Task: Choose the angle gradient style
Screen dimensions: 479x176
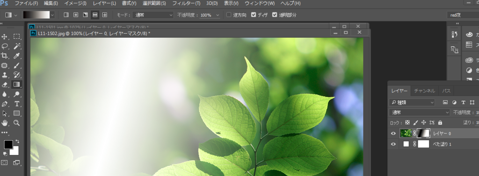Action: [x=85, y=14]
